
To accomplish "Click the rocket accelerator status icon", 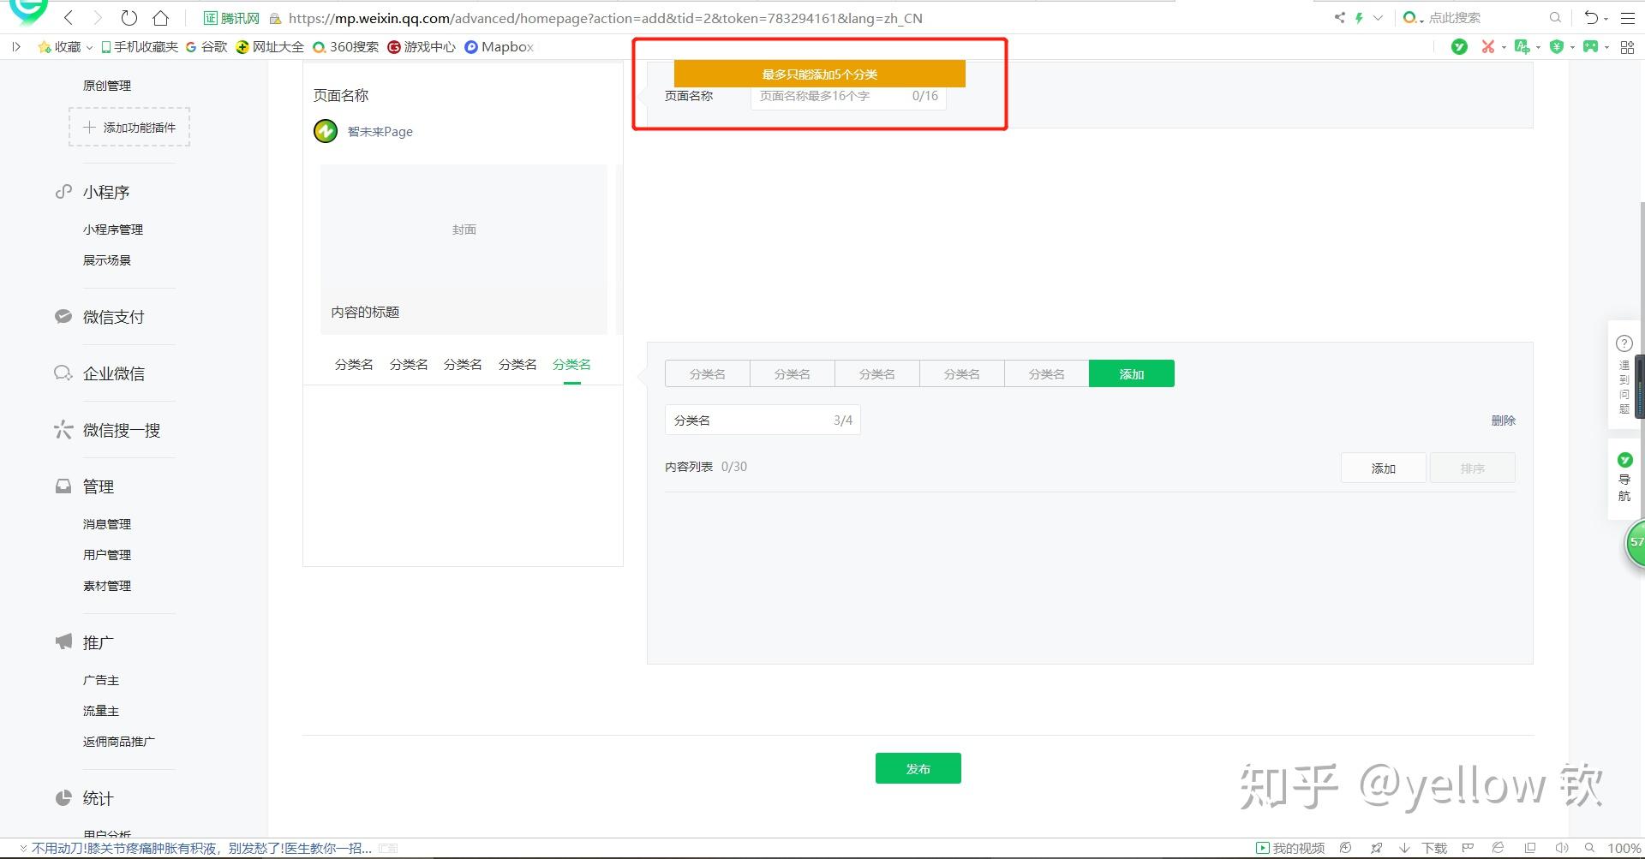I will [x=1377, y=848].
